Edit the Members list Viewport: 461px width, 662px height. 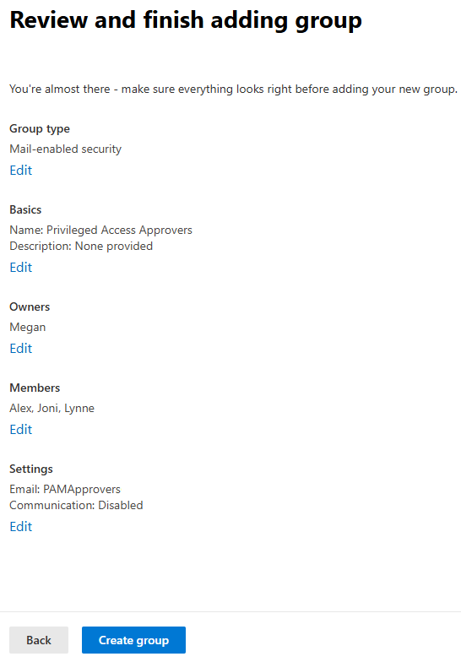pos(20,429)
